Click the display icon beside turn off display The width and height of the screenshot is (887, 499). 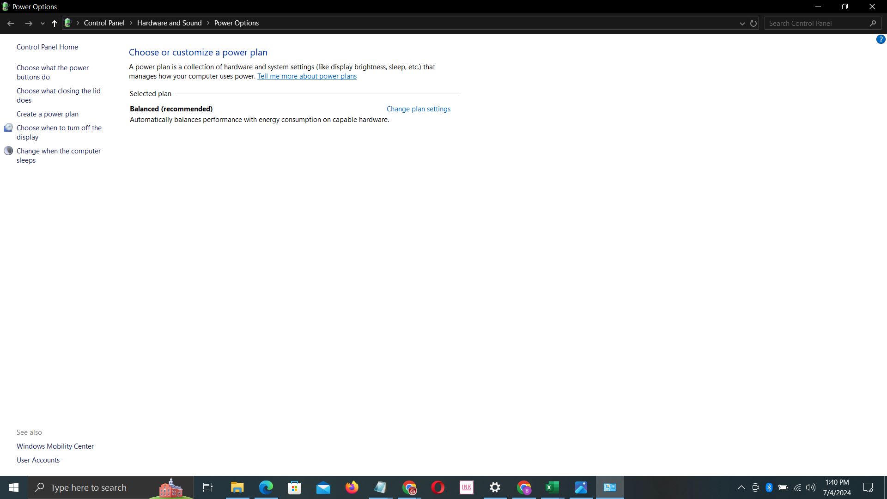coord(8,128)
